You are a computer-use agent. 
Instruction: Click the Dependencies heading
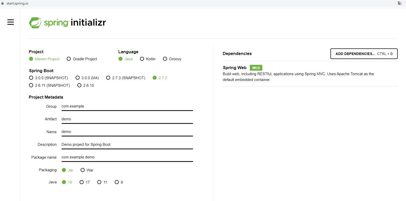click(237, 53)
